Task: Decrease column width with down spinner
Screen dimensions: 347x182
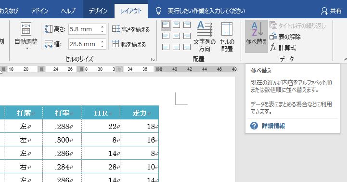Action: pos(102,46)
